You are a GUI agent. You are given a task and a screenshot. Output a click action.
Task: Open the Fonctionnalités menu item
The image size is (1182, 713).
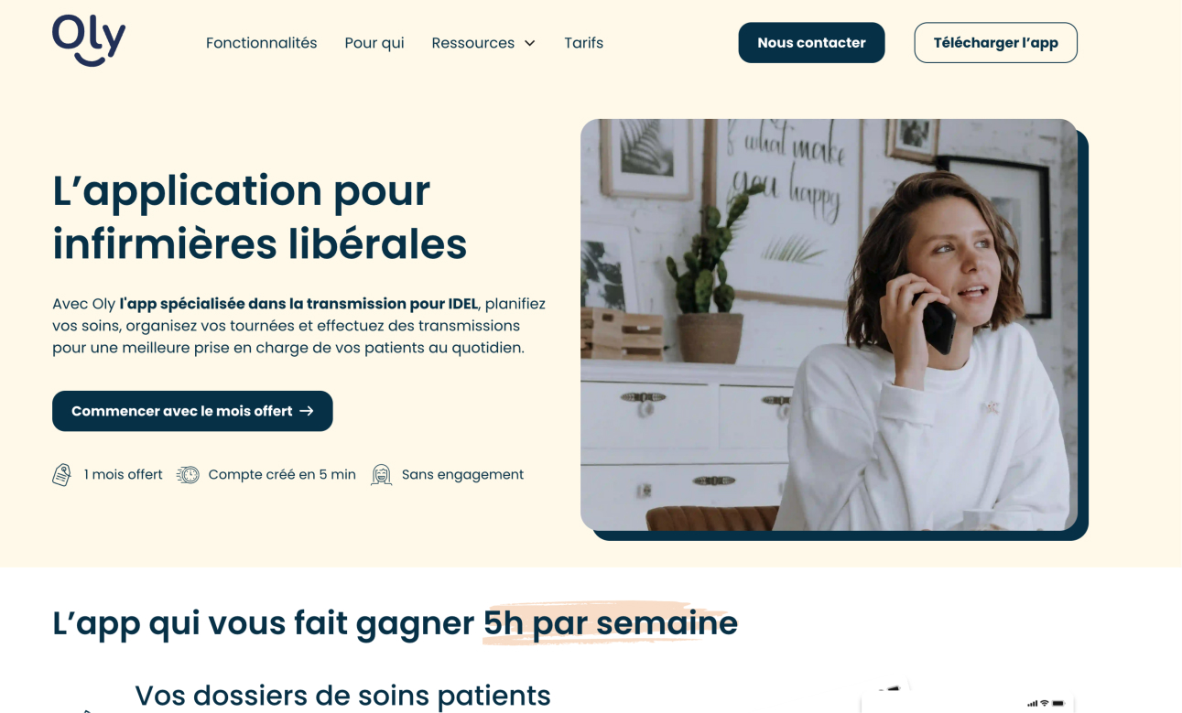(261, 43)
